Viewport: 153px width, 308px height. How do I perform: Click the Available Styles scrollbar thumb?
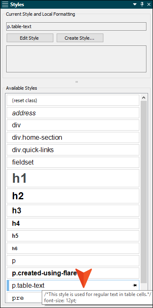pyautogui.click(x=144, y=192)
